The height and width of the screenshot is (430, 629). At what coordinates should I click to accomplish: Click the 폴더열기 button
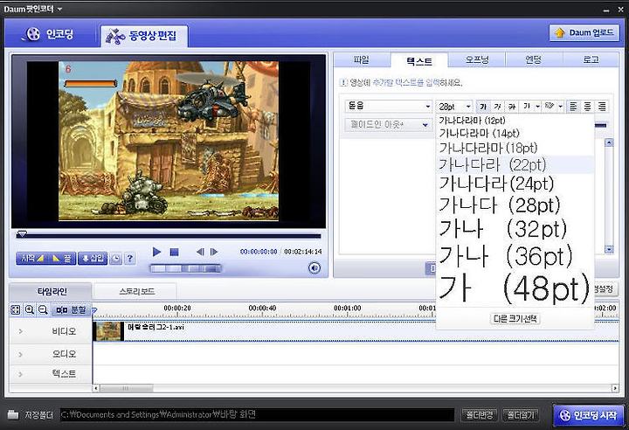pos(521,415)
